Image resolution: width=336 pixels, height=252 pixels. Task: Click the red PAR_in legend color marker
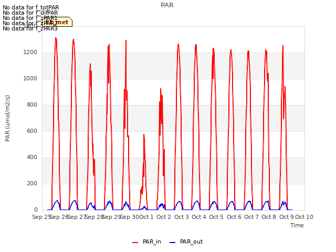(x=135, y=243)
